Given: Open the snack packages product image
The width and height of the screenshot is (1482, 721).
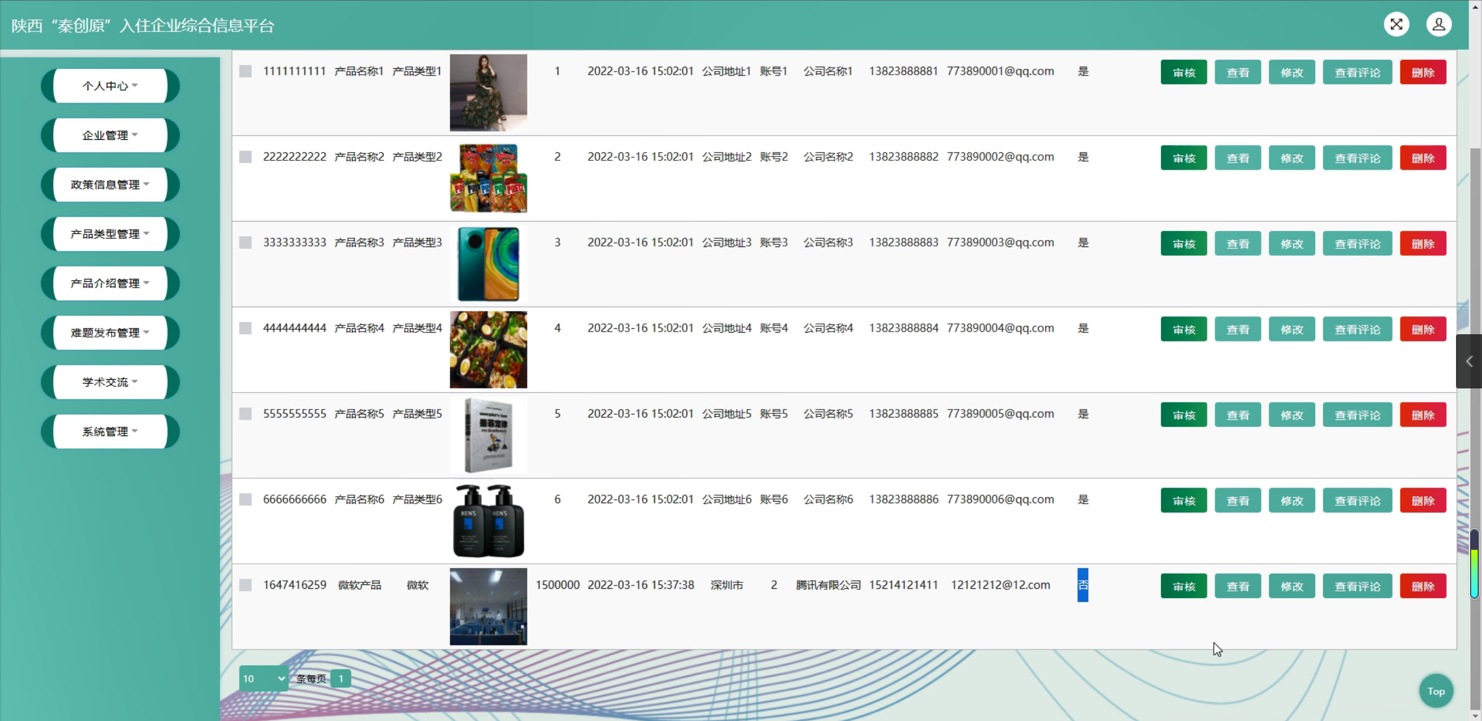Looking at the screenshot, I should pyautogui.click(x=488, y=178).
